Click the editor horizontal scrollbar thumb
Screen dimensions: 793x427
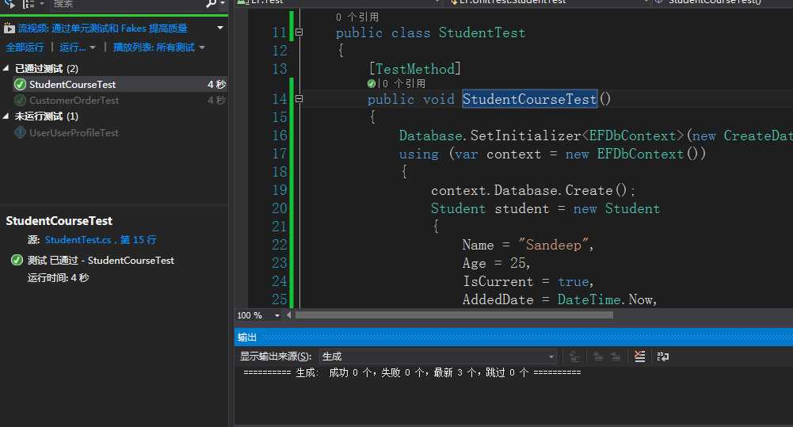point(454,315)
